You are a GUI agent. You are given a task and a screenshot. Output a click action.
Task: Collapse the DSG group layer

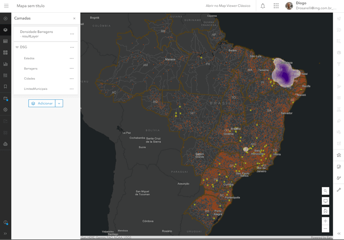pyautogui.click(x=17, y=47)
